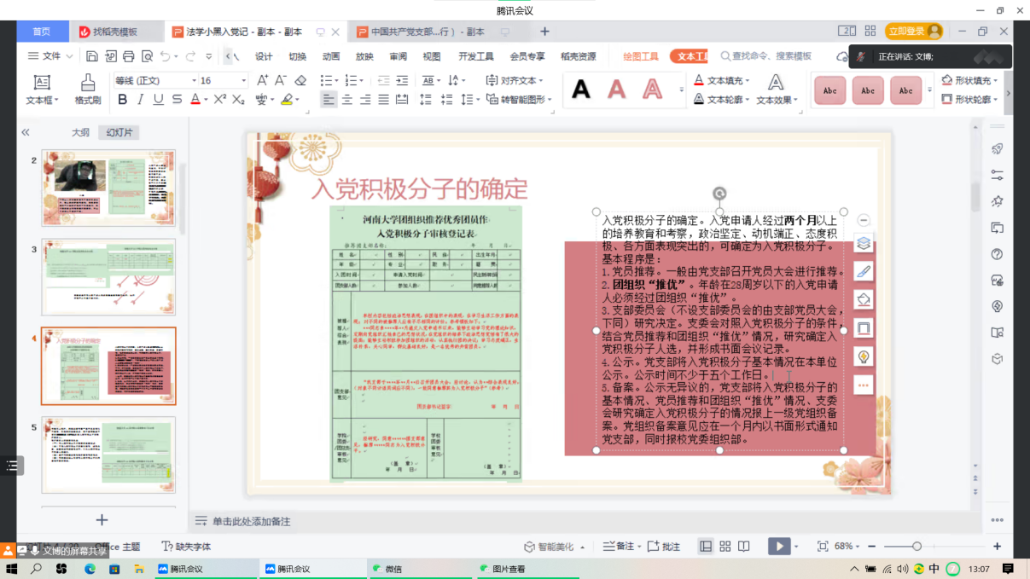Click the clear formatting eraser icon

click(x=300, y=80)
